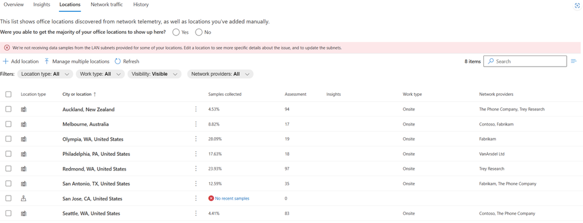Image resolution: width=583 pixels, height=223 pixels.
Task: Click the screenshot icon at top right
Action: coord(577,6)
